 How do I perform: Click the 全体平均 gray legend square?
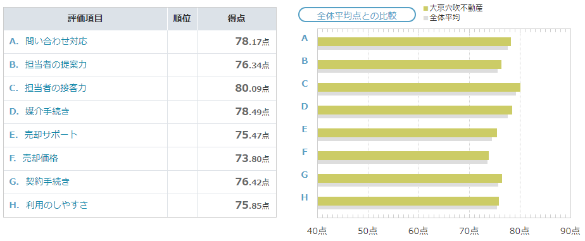[426, 18]
